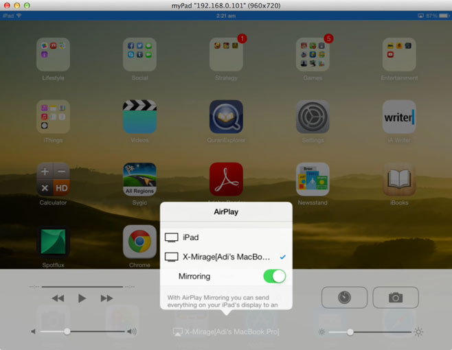Close the myPad mirroring window
Image resolution: width=452 pixels, height=350 pixels.
click(x=7, y=5)
